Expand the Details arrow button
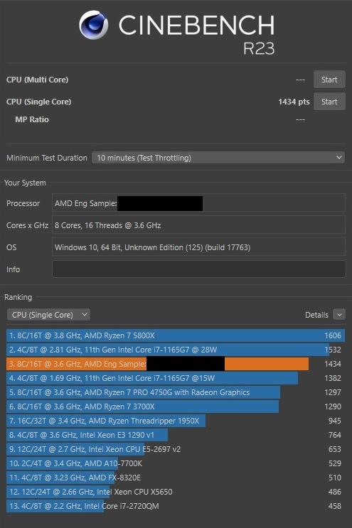Screen dimensions: 352x528 pos(339,315)
